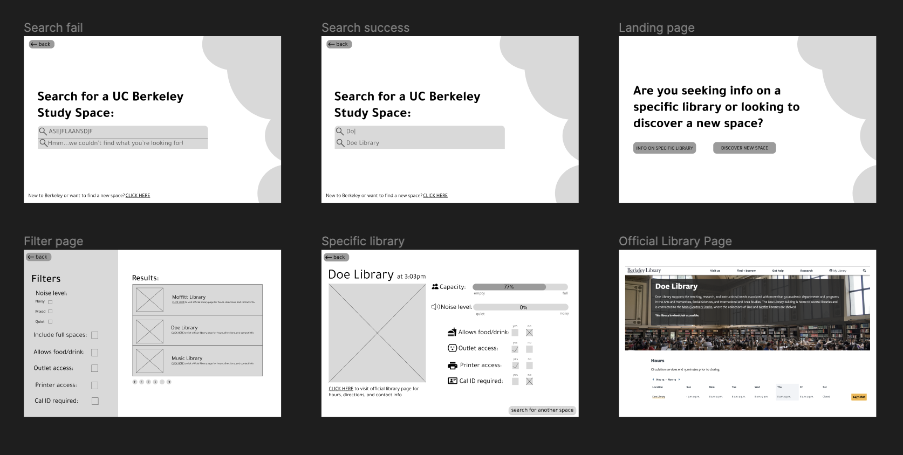Click the CLICK HERE link in Search success frame

435,196
